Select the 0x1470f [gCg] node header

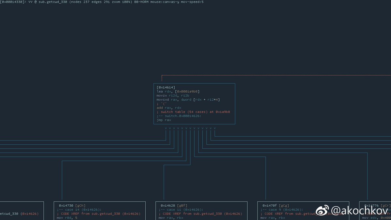tap(275, 206)
